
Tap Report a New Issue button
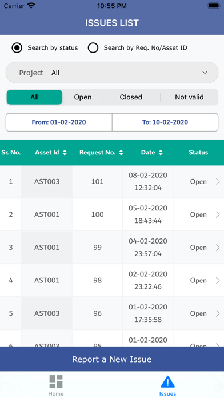click(112, 359)
